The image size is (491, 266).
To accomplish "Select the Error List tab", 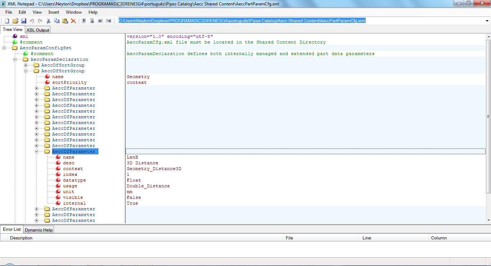I will pos(12,229).
